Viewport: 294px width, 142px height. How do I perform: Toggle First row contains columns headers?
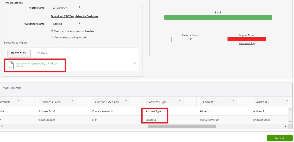pos(52,31)
